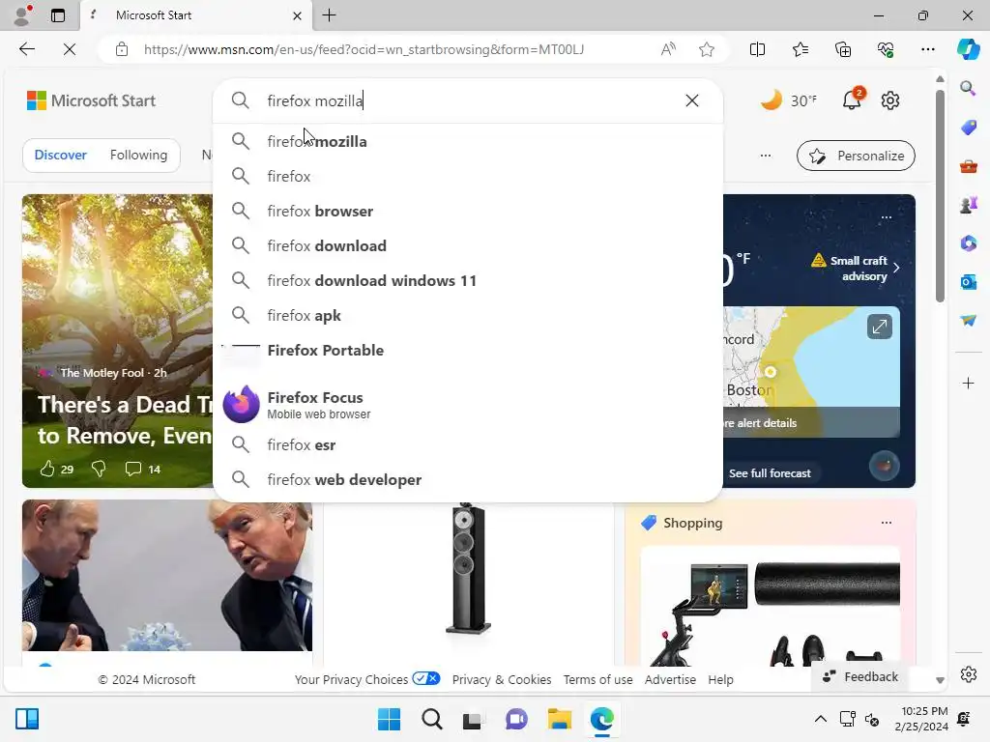Choose suggestion firefox esr

[468, 444]
